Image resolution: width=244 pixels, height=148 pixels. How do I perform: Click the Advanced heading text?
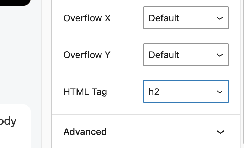(x=85, y=132)
